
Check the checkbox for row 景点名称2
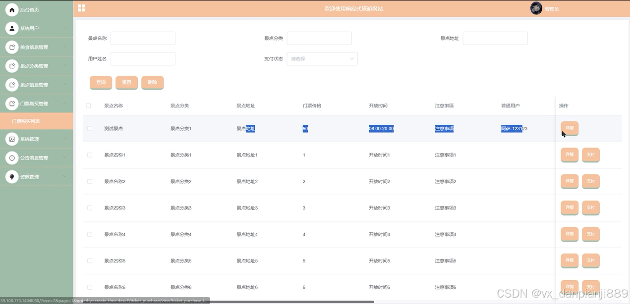point(90,181)
